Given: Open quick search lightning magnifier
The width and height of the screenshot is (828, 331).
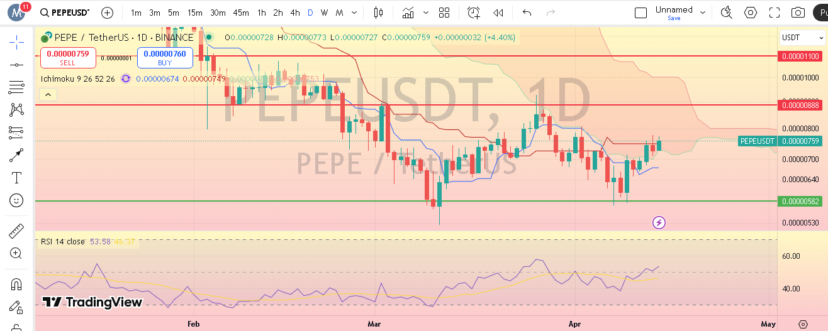Looking at the screenshot, I should [x=727, y=13].
